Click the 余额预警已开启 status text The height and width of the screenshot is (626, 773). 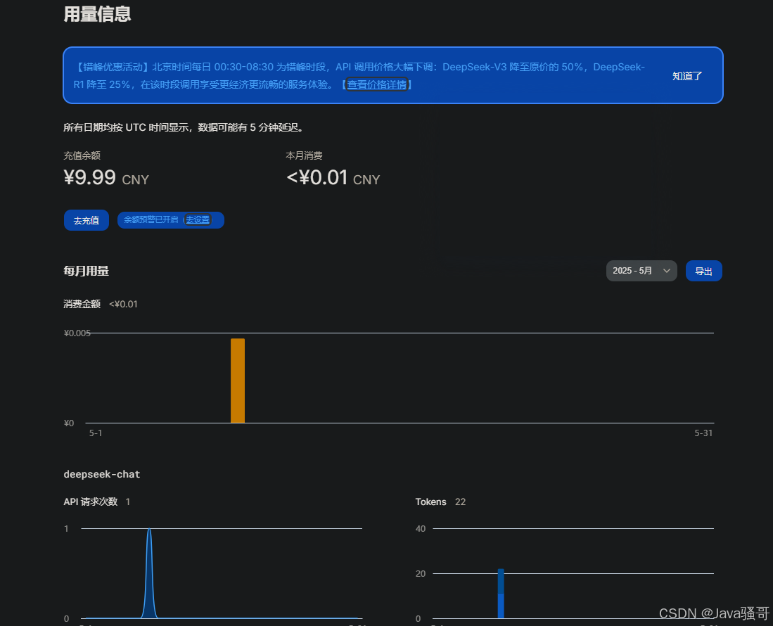151,219
